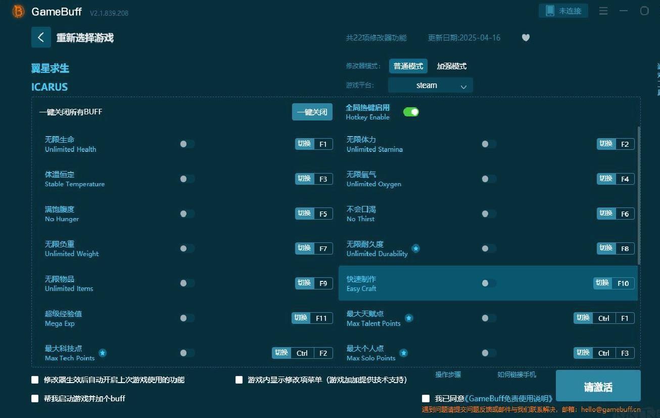Toggle Unlimited Items switch
The width and height of the screenshot is (660, 418).
[187, 283]
